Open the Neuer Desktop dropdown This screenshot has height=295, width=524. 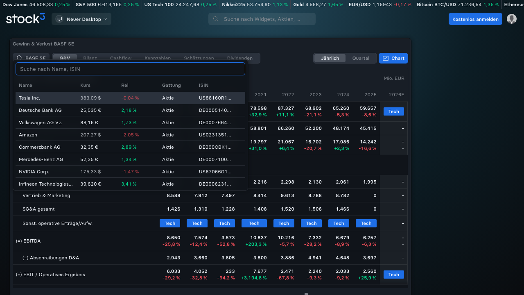tap(81, 19)
